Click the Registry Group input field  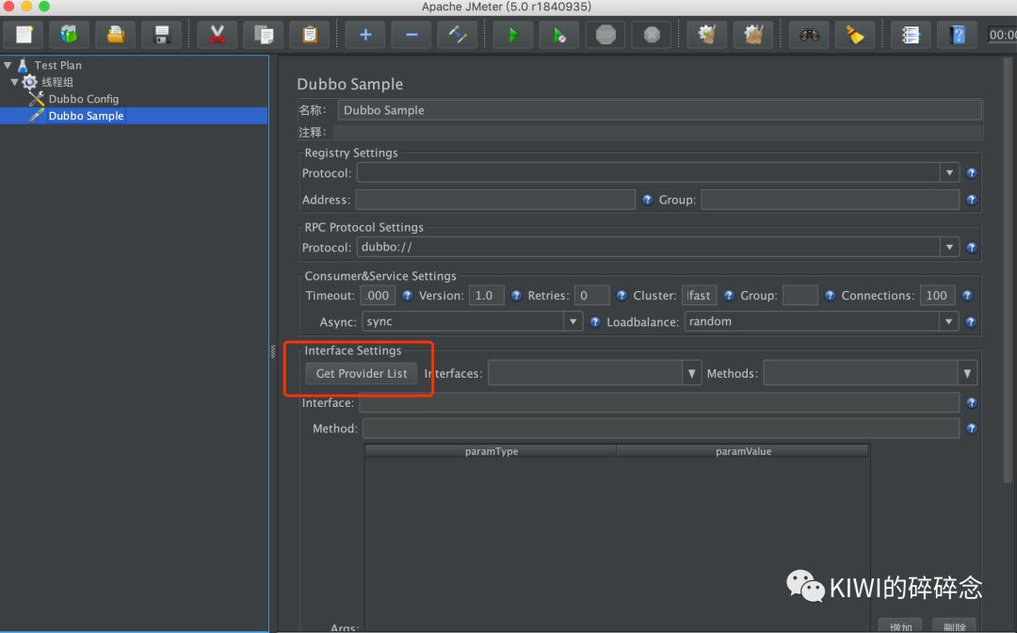[x=830, y=200]
